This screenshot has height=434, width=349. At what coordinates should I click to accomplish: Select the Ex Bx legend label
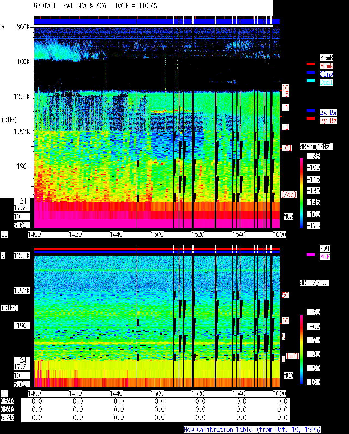[x=328, y=112]
